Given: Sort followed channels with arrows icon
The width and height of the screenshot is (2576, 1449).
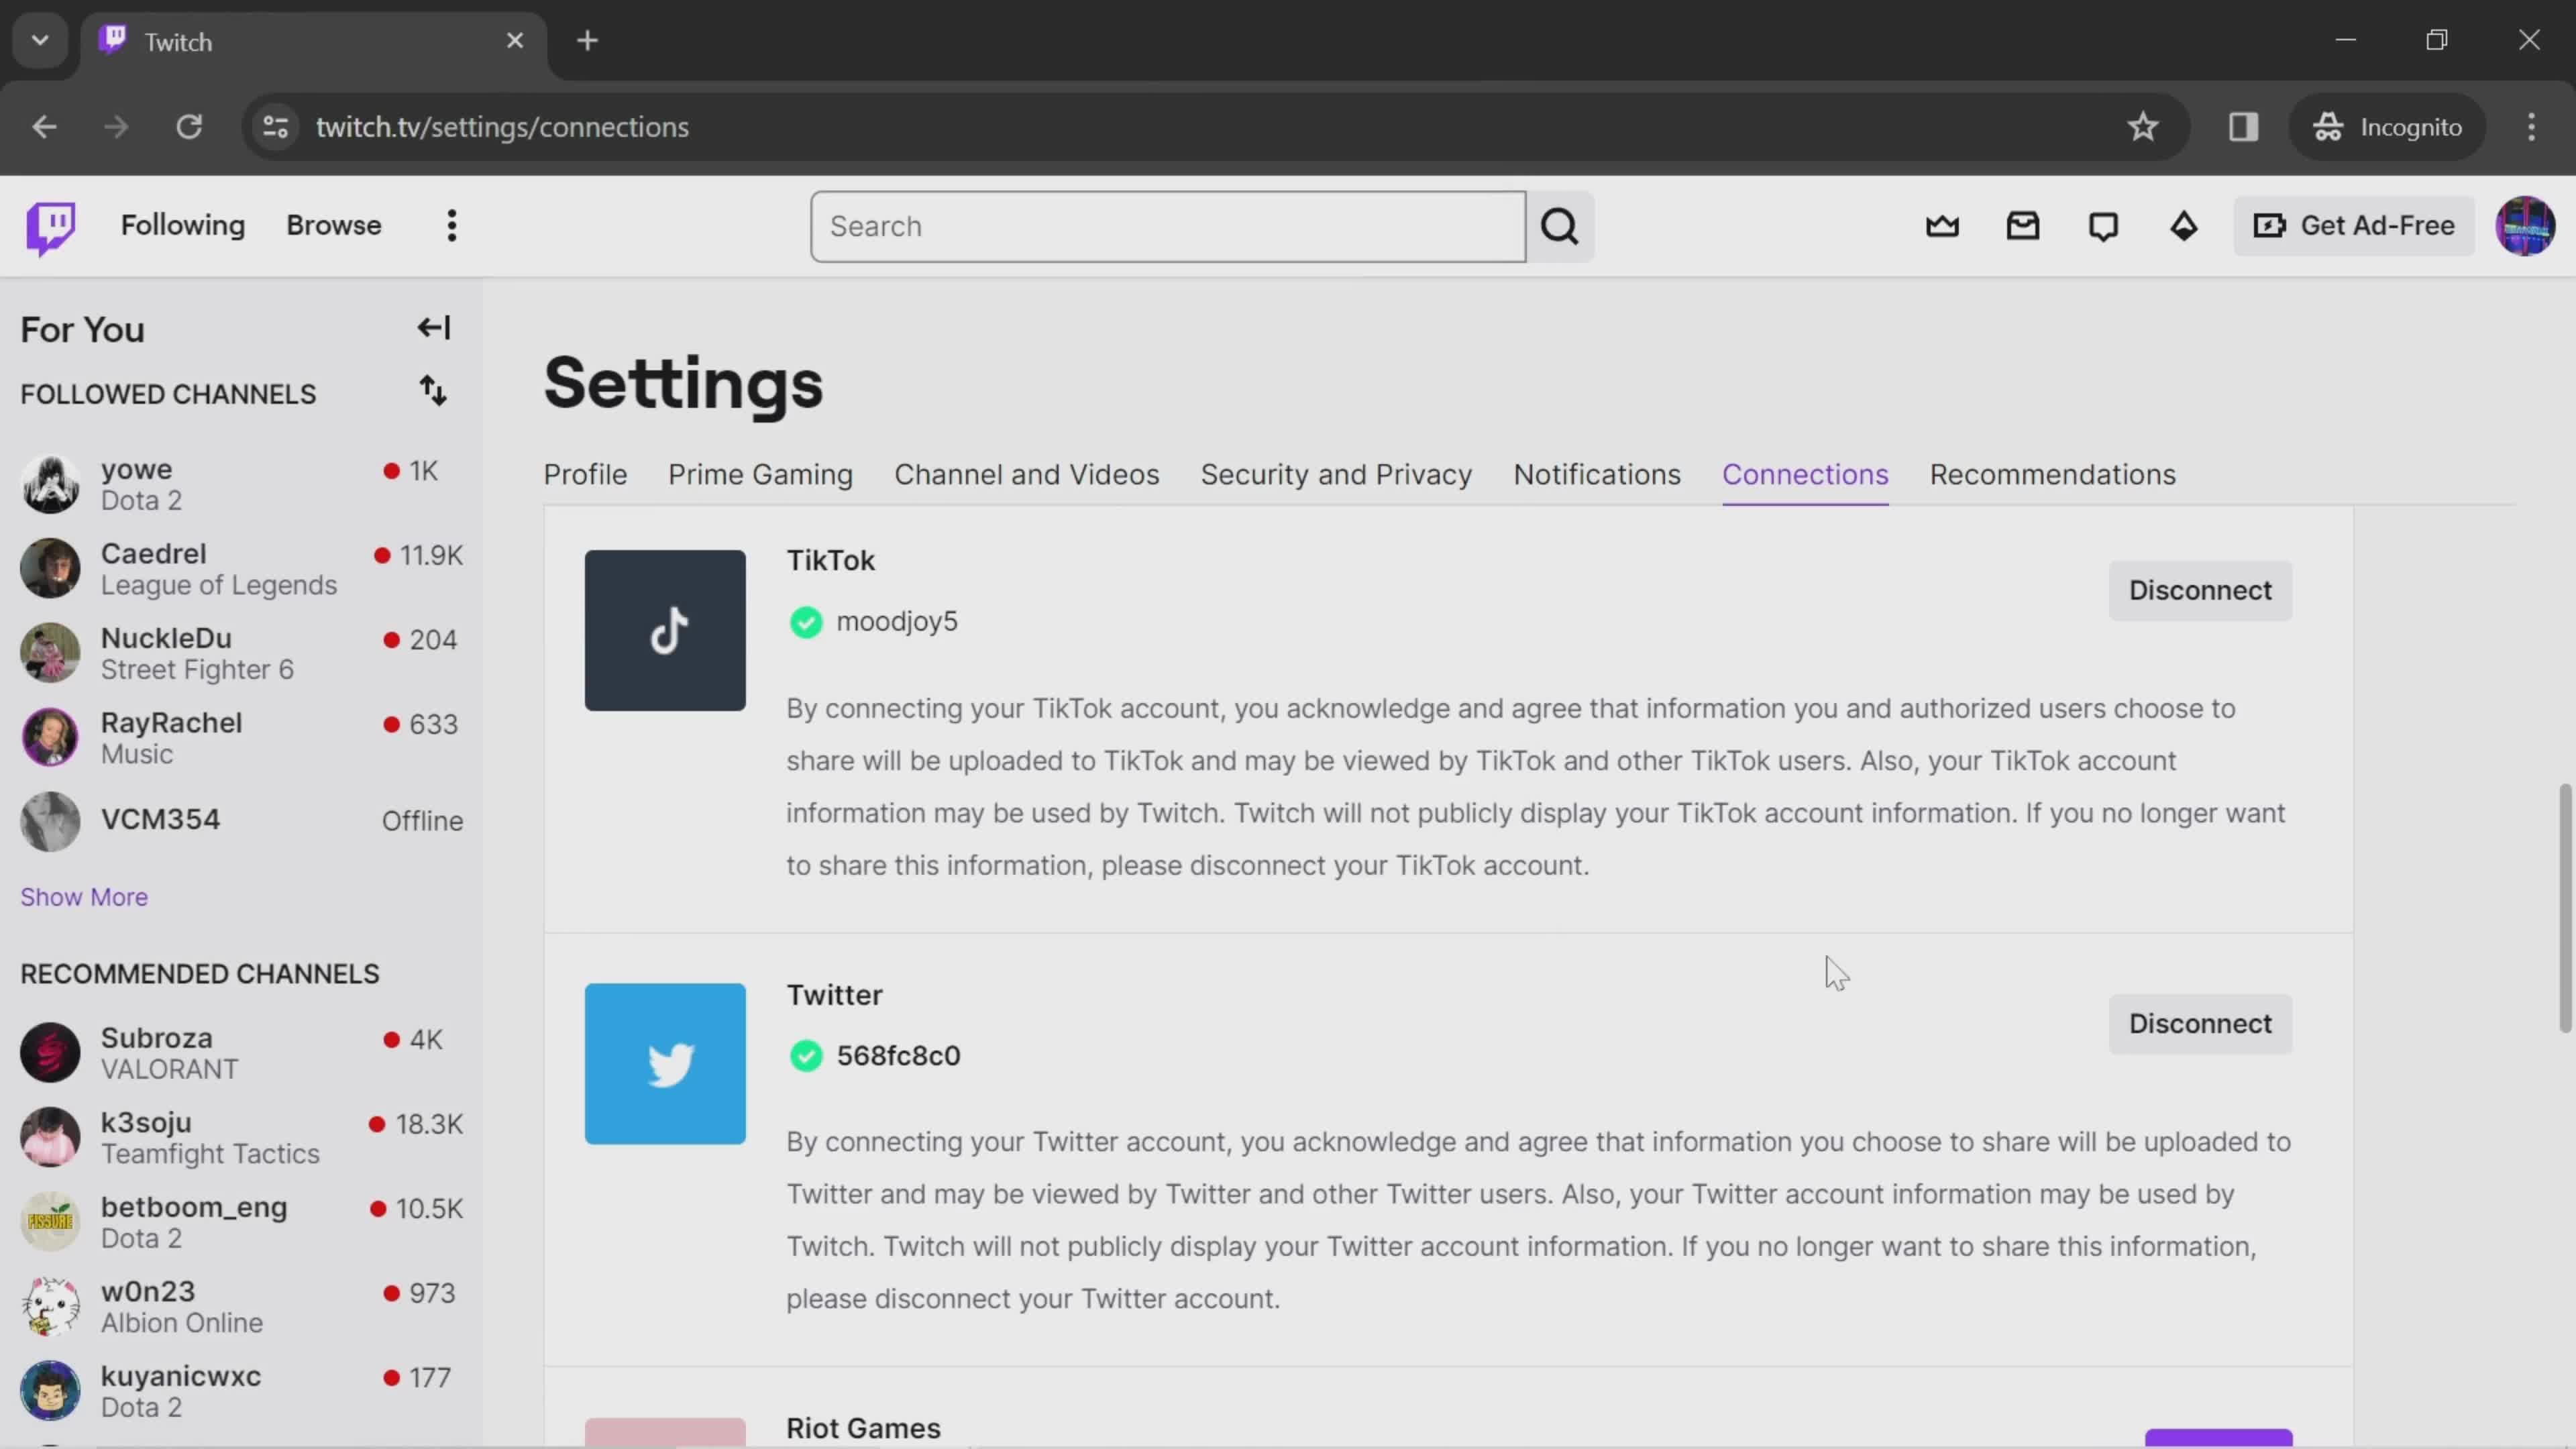Looking at the screenshot, I should 433,391.
